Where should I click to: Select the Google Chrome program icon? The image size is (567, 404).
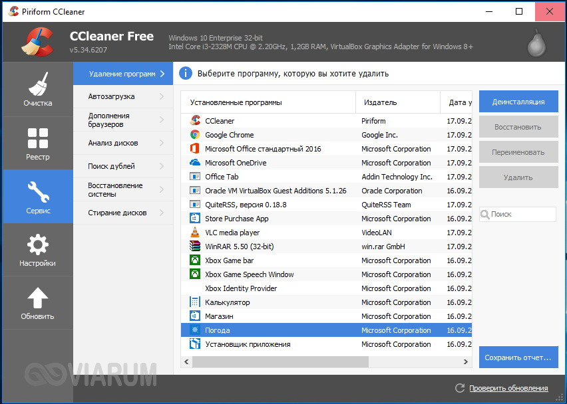click(x=195, y=135)
